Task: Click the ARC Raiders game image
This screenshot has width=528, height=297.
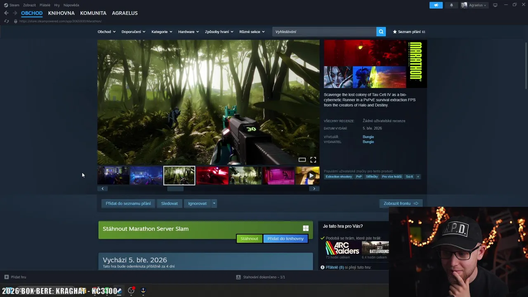Action: (x=342, y=248)
